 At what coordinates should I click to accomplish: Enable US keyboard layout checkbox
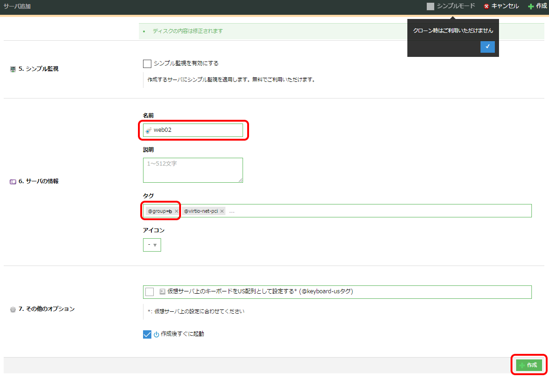[x=150, y=292]
